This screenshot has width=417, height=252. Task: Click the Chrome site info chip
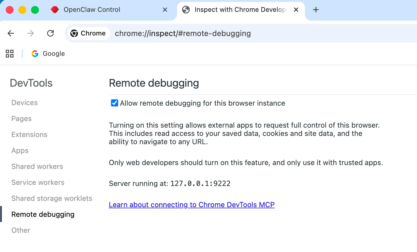point(88,33)
